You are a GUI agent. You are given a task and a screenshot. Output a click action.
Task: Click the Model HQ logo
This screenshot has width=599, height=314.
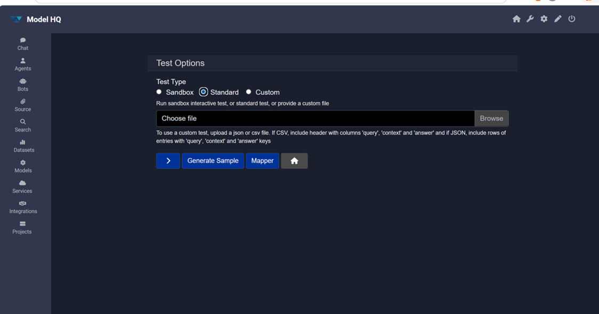pyautogui.click(x=35, y=19)
